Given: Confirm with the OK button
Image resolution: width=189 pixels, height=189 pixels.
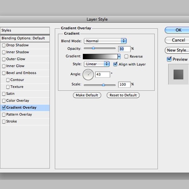Looking at the screenshot, I should pos(177,30).
